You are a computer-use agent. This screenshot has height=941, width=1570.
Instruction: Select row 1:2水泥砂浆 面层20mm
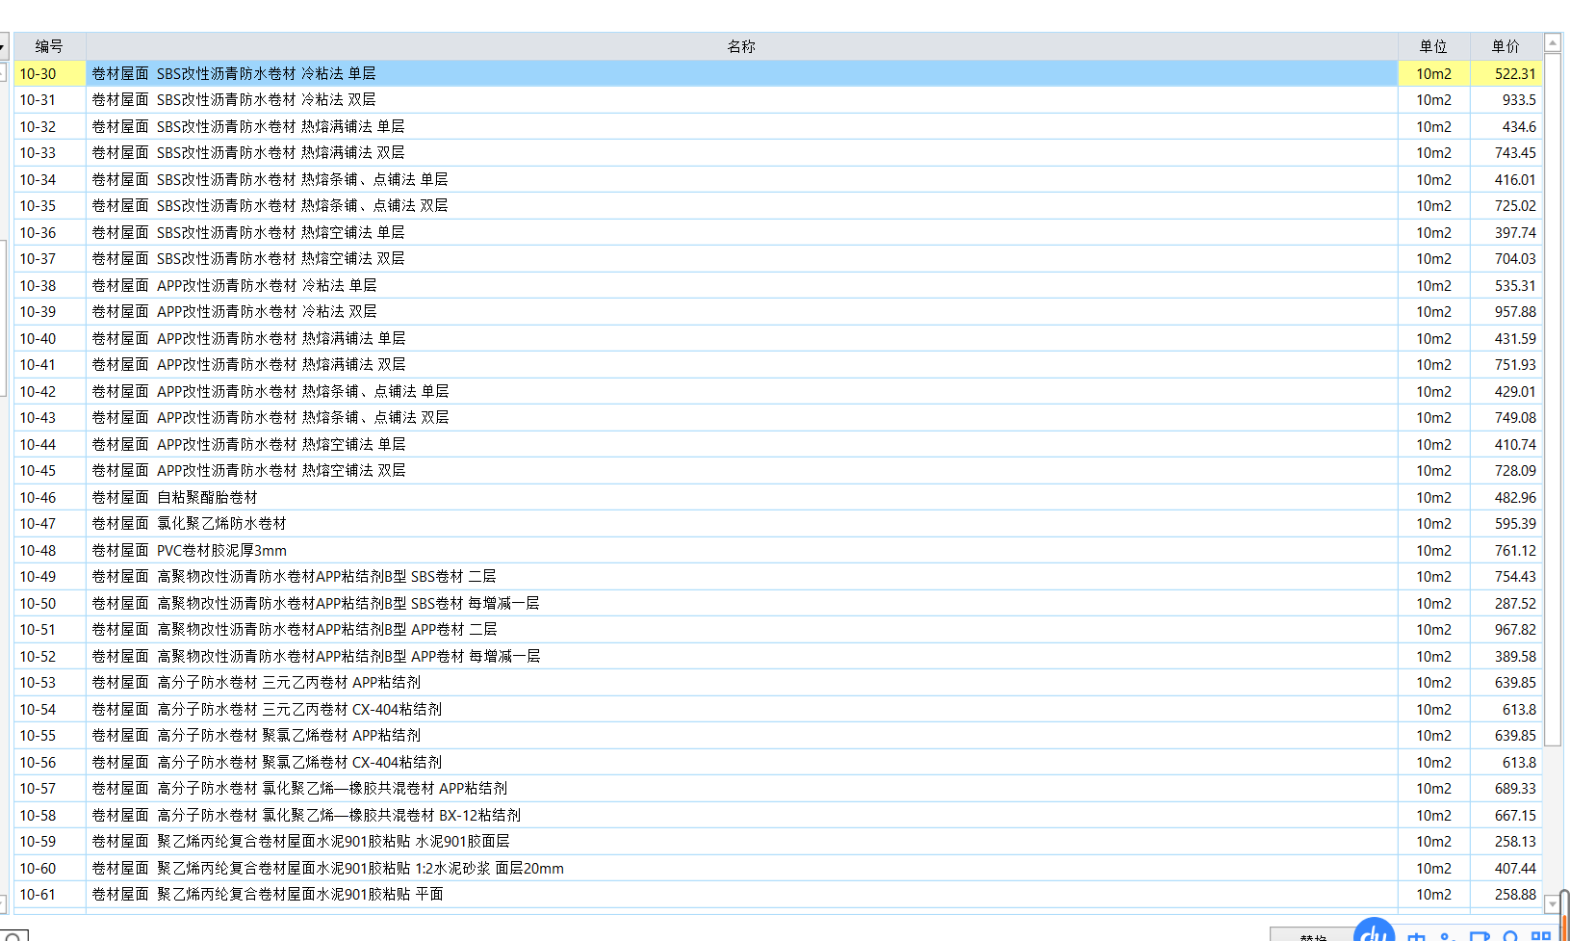[x=741, y=868]
